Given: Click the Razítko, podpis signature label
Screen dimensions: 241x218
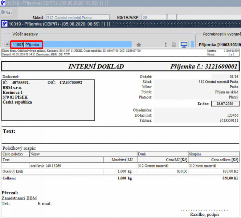Looking at the screenshot, I should (x=205, y=214).
